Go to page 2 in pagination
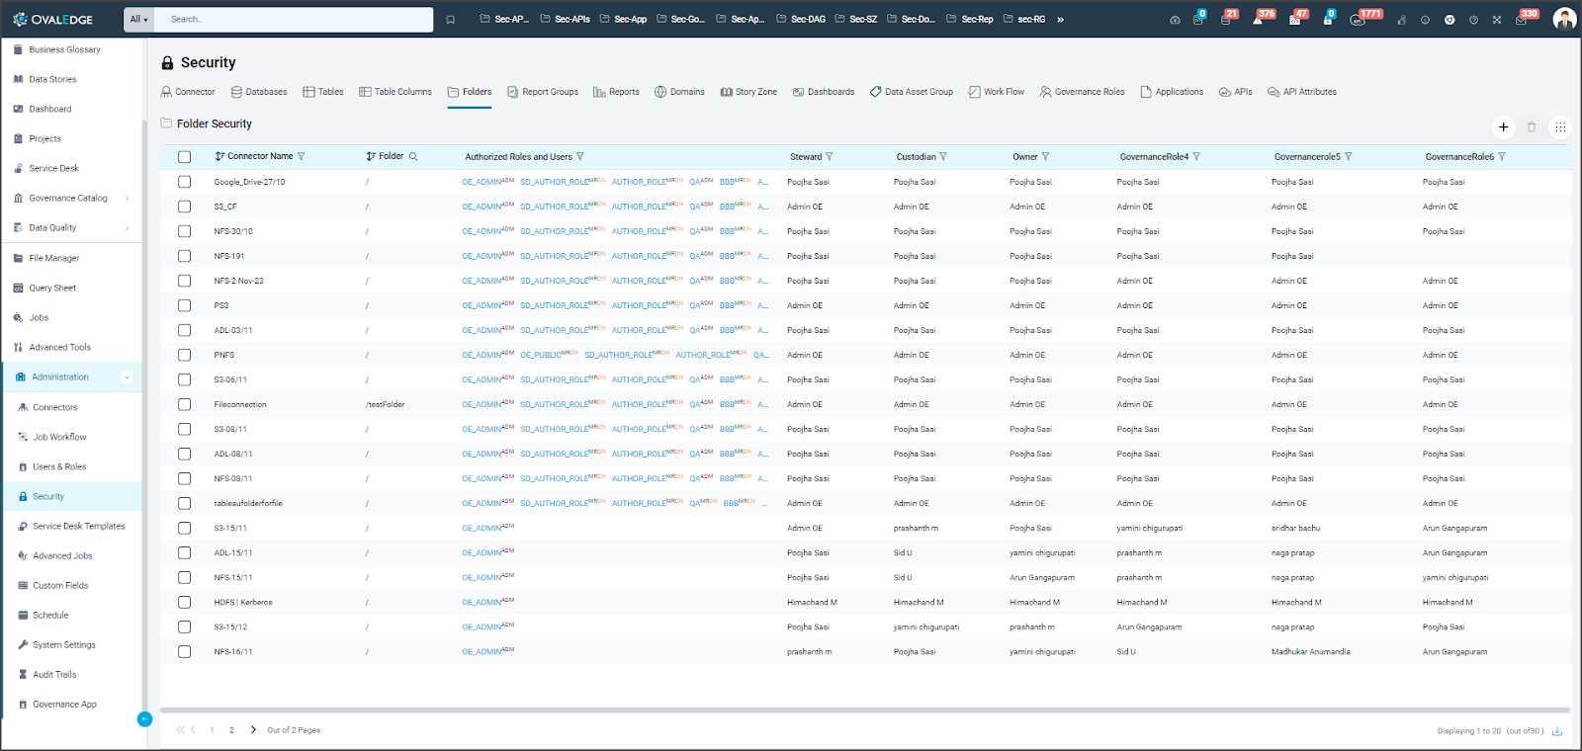1582x751 pixels. click(x=231, y=730)
